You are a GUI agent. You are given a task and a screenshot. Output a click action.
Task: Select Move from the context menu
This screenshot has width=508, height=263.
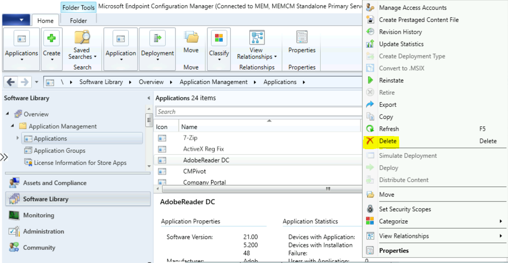point(386,194)
